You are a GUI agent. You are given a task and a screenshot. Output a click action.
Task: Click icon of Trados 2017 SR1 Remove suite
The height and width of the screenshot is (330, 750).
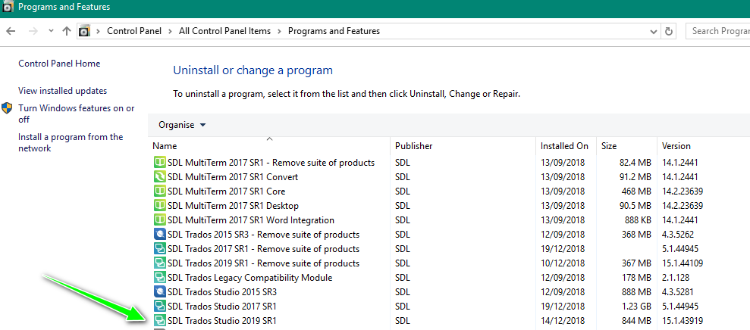(159, 249)
